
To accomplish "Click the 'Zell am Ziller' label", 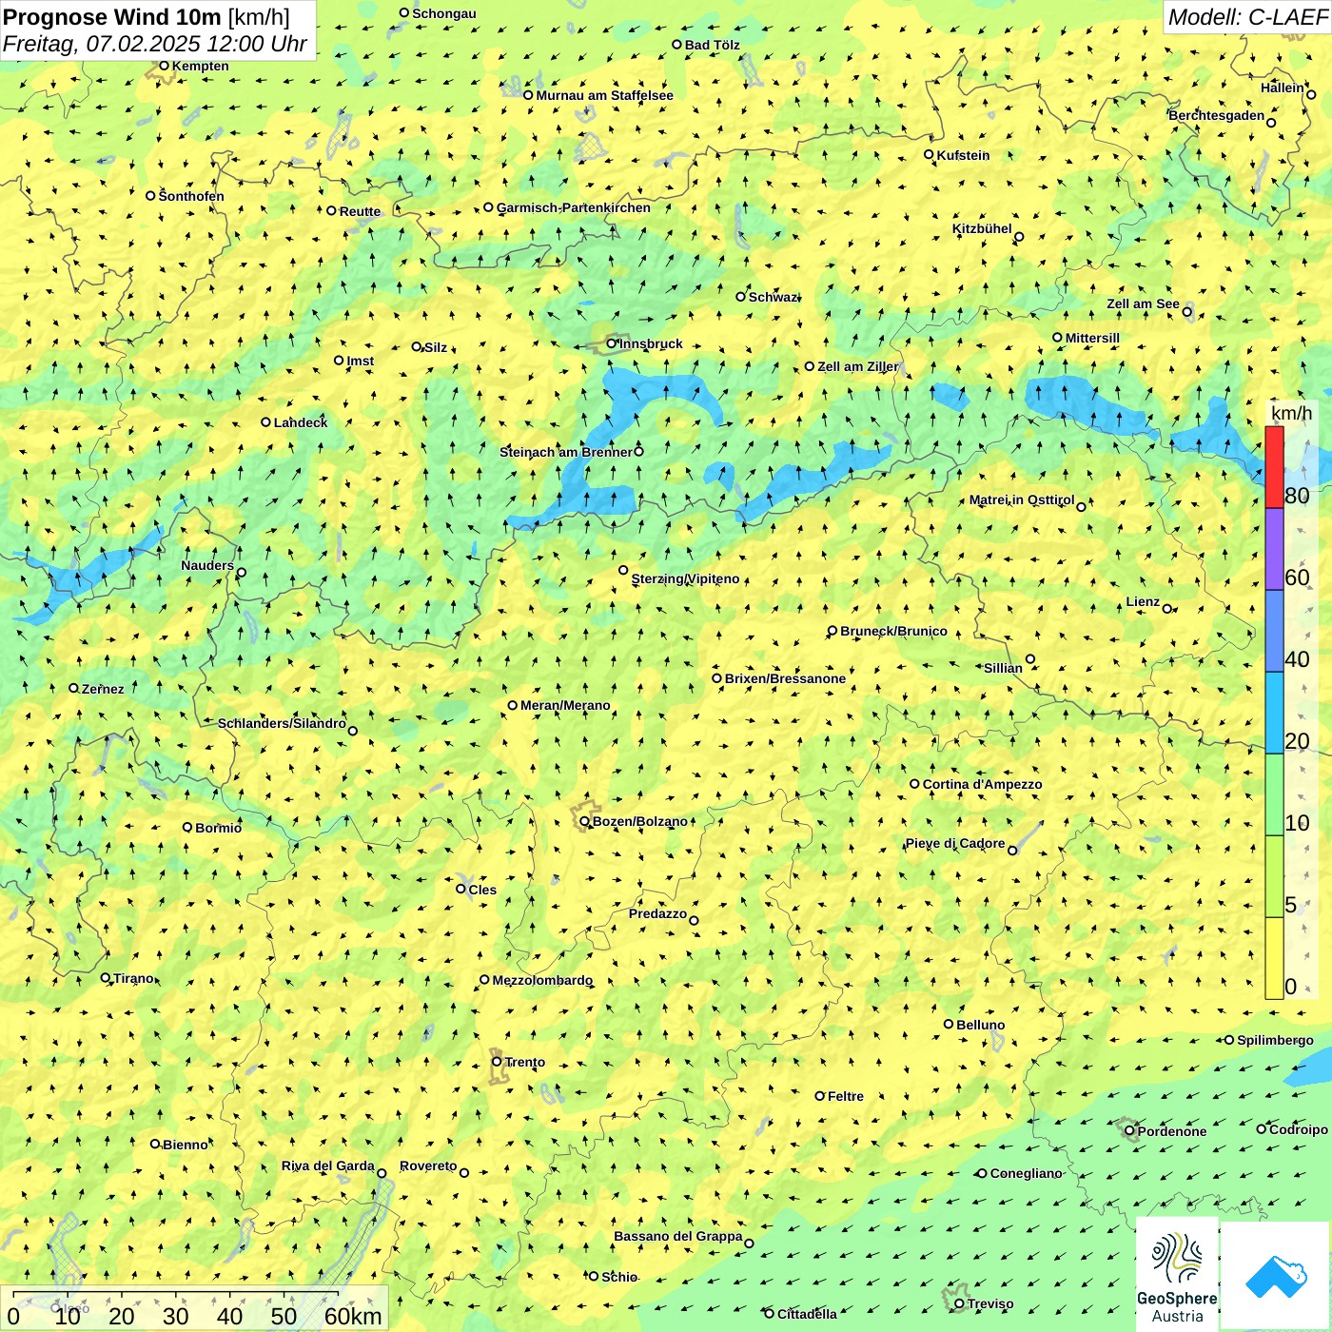I will [857, 366].
